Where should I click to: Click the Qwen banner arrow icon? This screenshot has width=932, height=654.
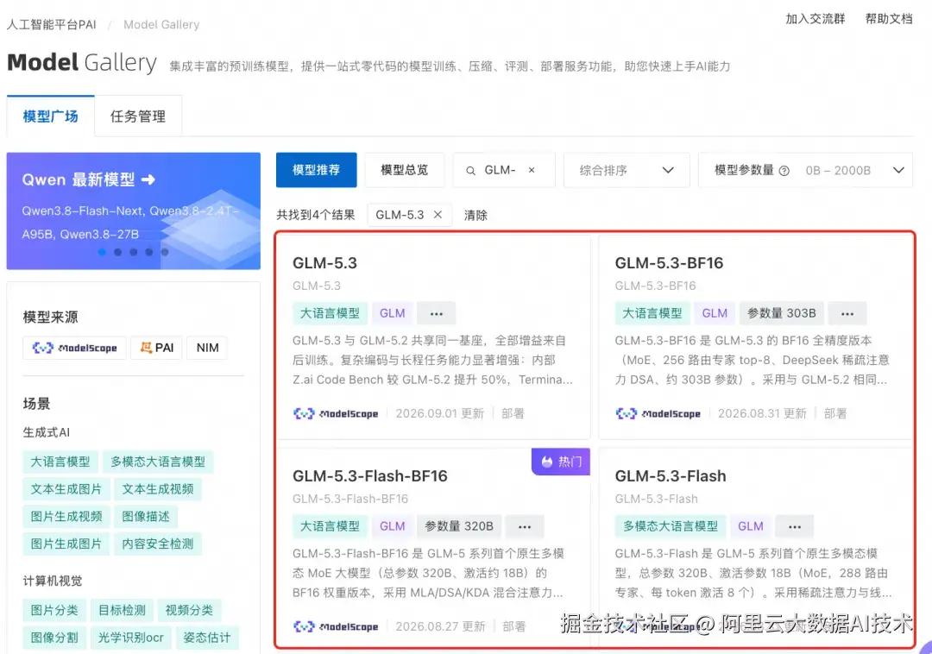(148, 179)
